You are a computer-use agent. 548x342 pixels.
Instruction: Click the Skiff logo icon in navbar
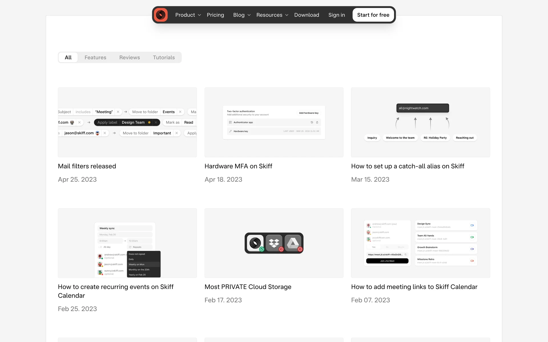click(x=161, y=15)
